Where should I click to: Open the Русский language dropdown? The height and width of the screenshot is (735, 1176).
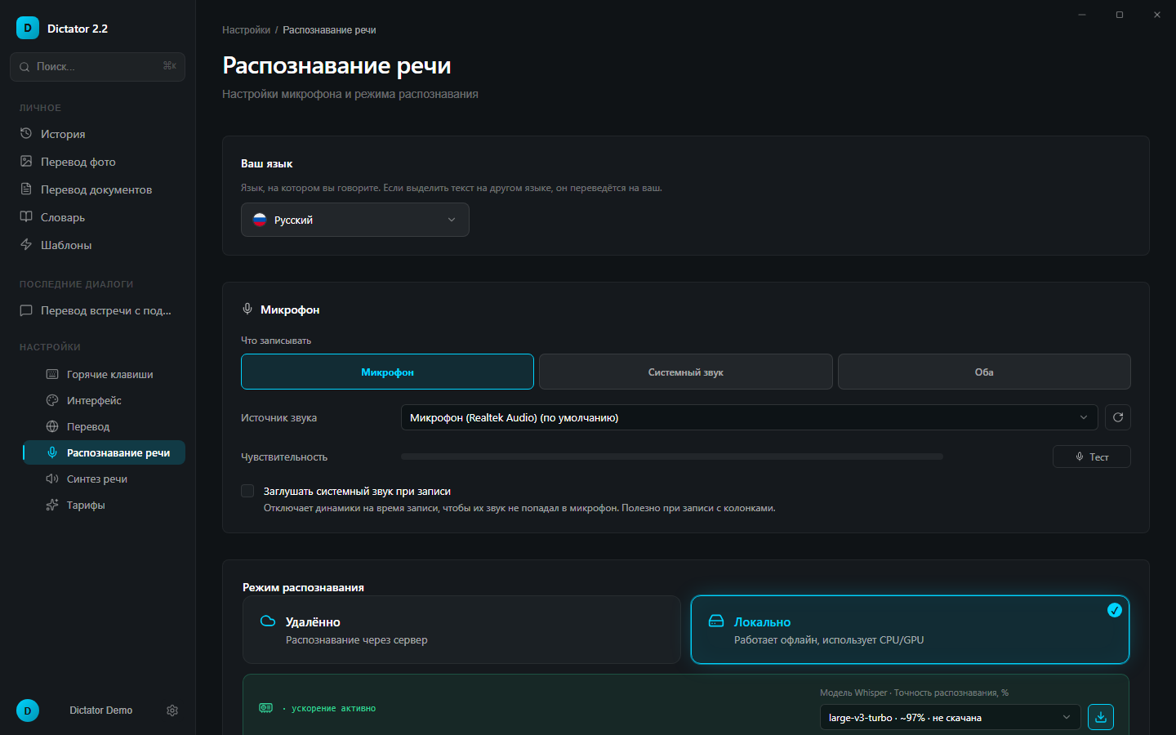coord(355,220)
